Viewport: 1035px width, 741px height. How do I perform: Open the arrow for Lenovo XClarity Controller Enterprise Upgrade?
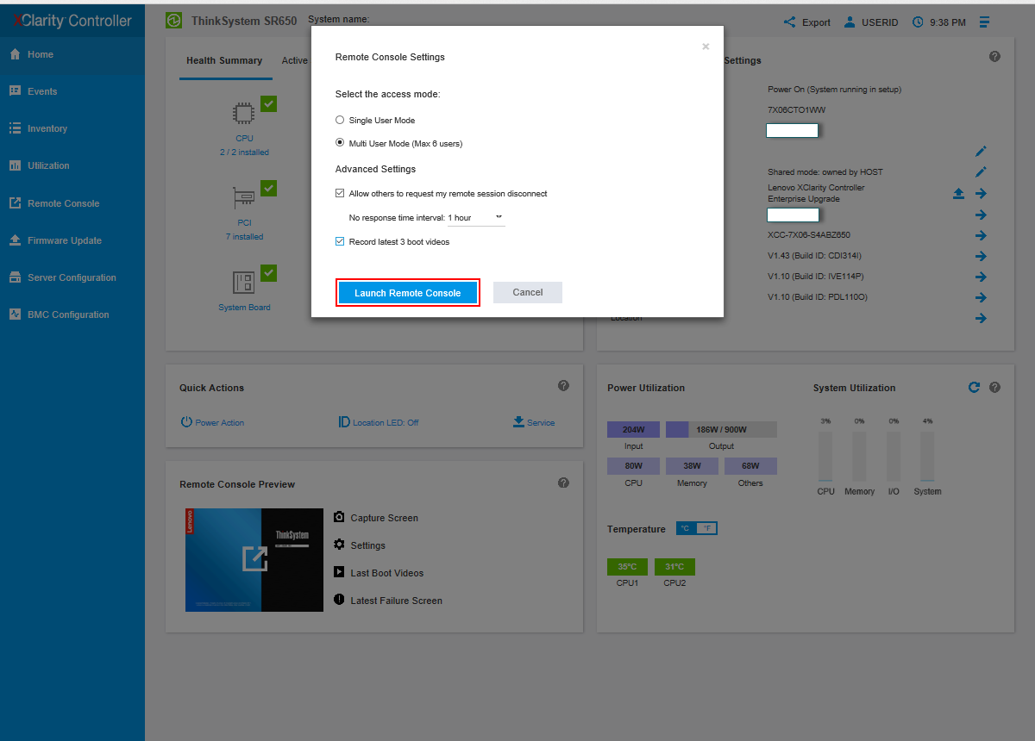[981, 194]
